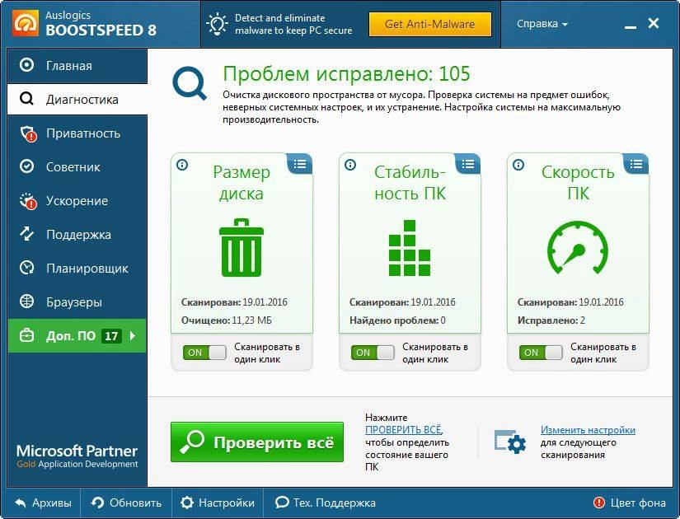Image resolution: width=680 pixels, height=519 pixels.
Task: Open list menu on Стабильность ПК card
Action: pos(468,164)
